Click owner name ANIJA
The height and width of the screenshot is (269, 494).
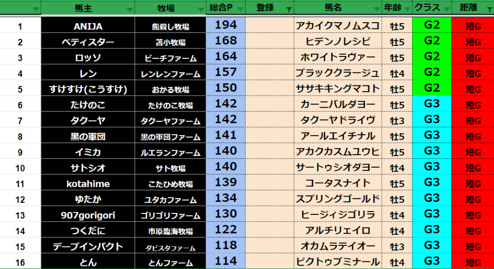tap(88, 26)
